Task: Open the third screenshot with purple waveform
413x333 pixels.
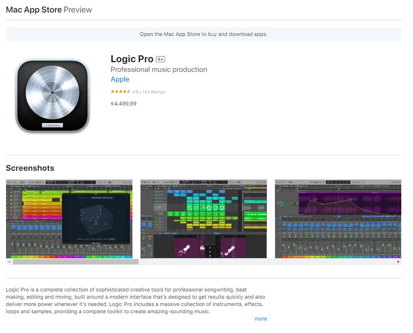Action: tap(338, 219)
